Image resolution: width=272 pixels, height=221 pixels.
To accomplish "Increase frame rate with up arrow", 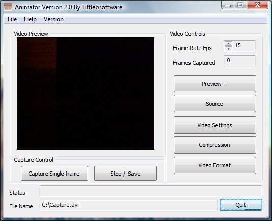I will 229,44.
